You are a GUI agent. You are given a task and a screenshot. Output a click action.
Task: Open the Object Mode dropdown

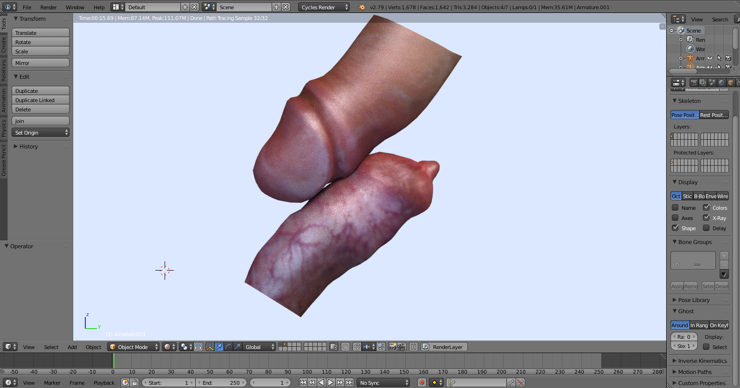click(x=134, y=347)
